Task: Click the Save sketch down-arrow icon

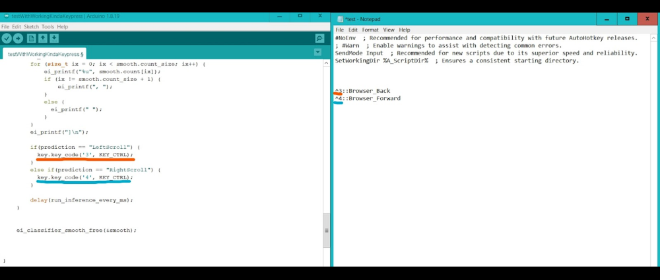Action: (53, 39)
